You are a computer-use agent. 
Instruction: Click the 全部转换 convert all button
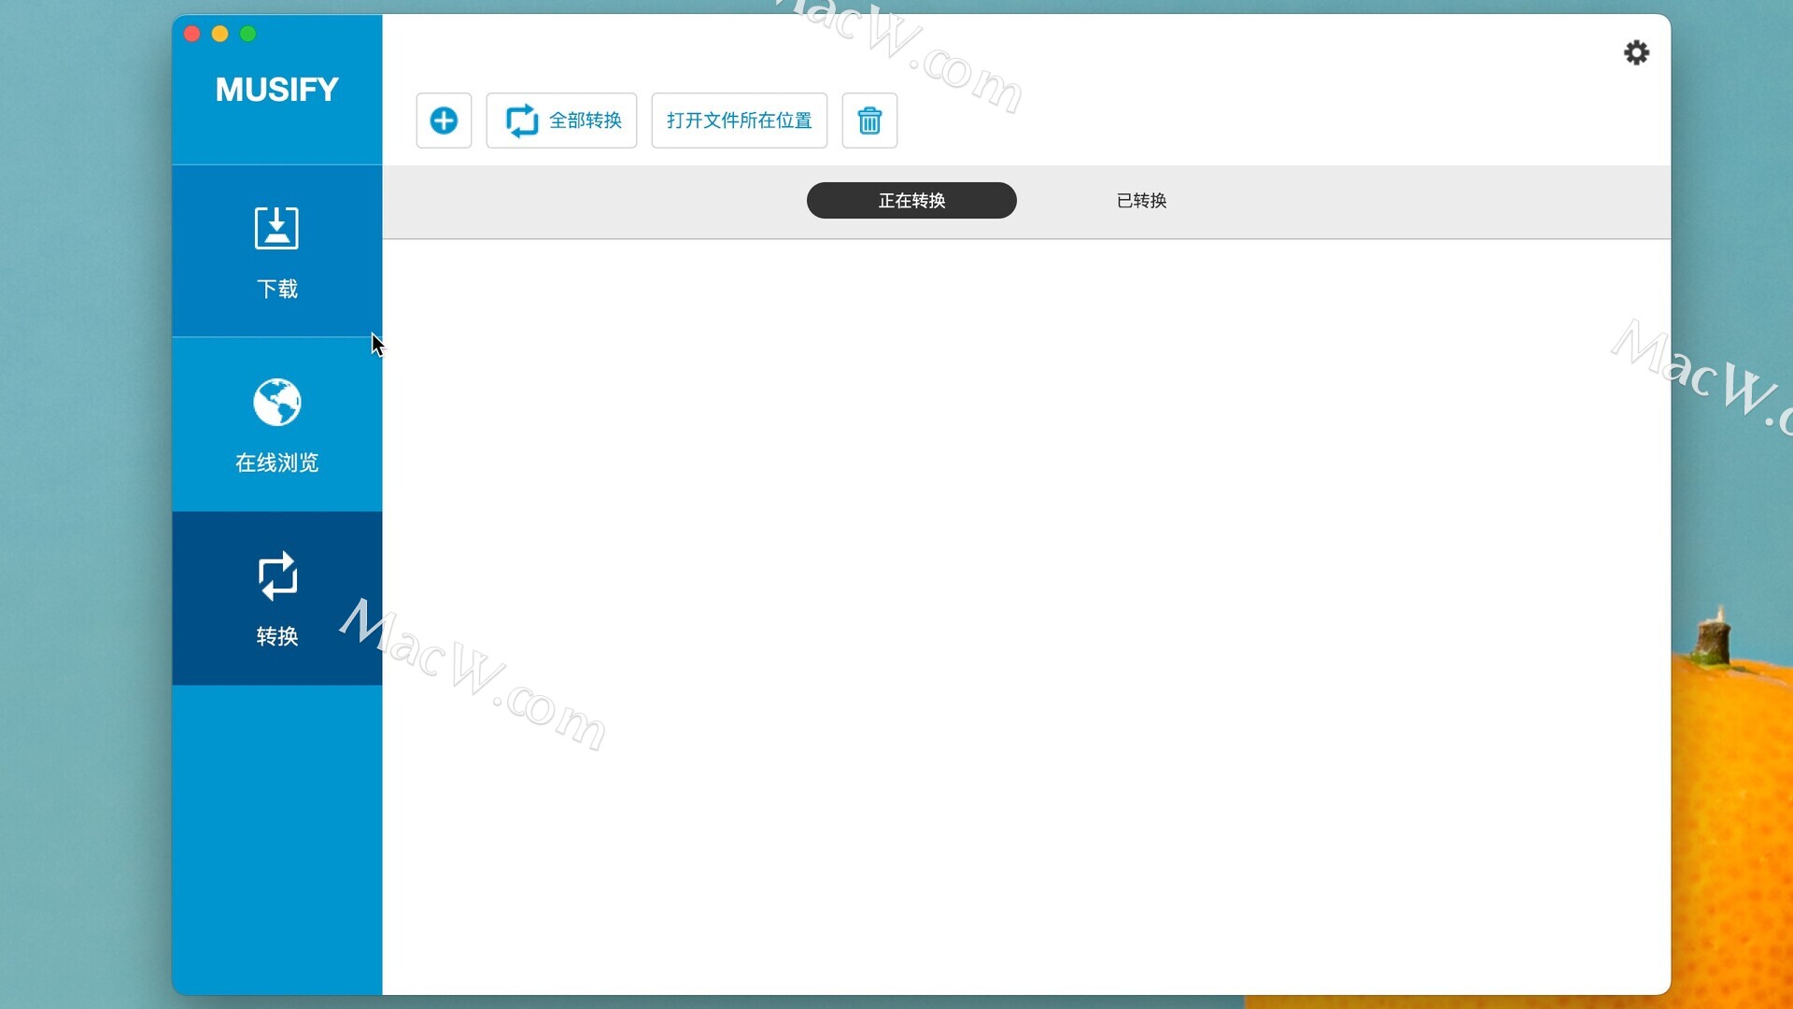(x=561, y=121)
